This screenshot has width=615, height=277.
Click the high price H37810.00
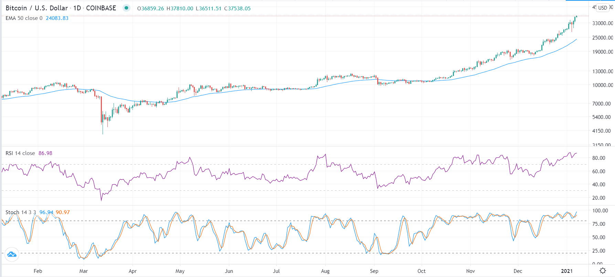[180, 9]
